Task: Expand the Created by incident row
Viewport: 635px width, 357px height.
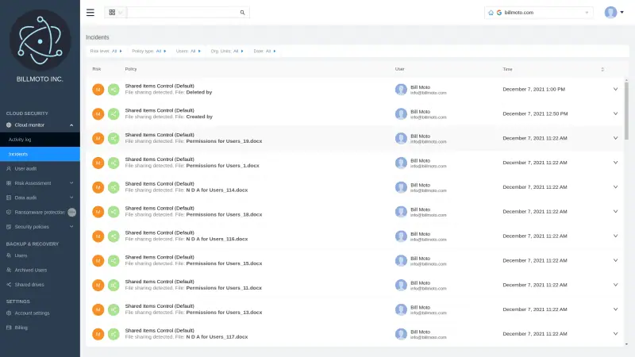Action: coord(615,113)
